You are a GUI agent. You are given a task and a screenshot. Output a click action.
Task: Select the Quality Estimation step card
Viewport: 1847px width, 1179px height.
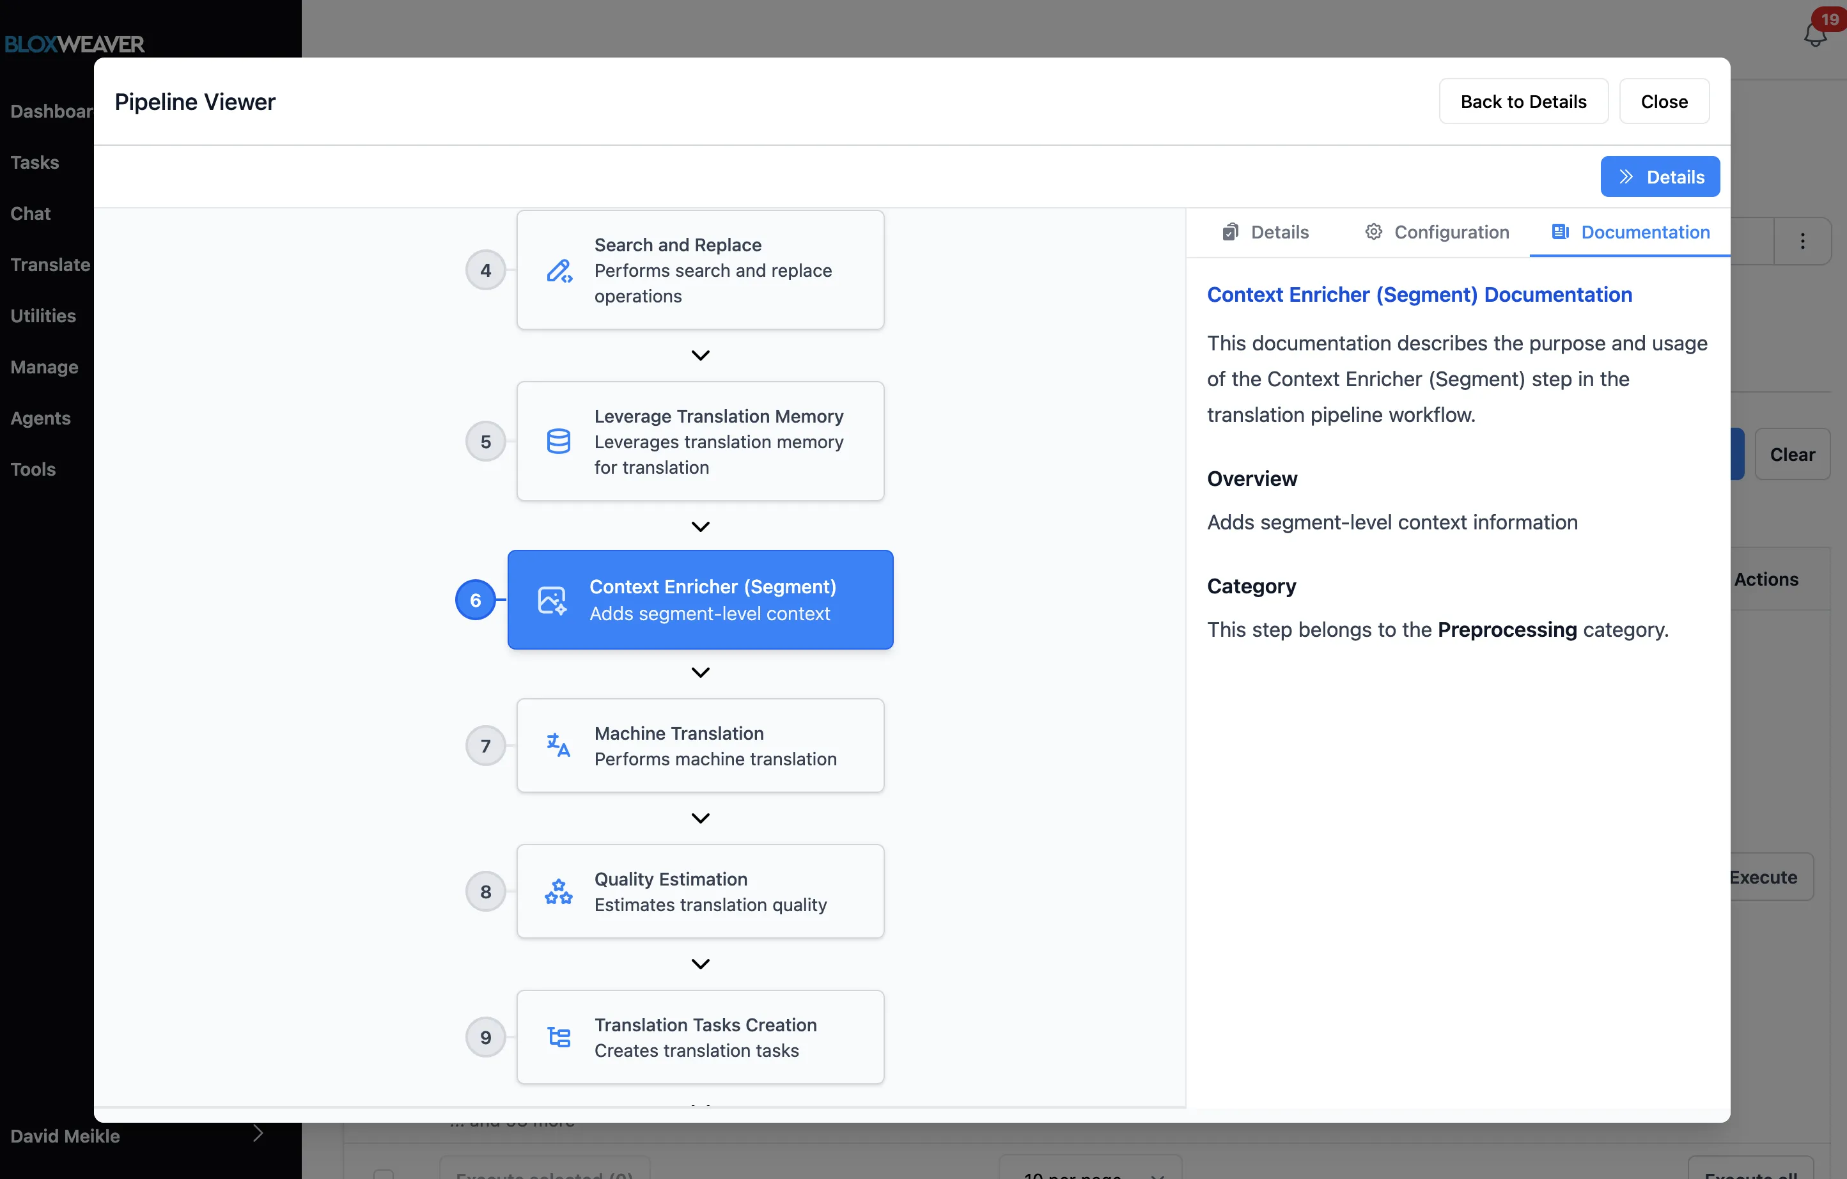700,891
